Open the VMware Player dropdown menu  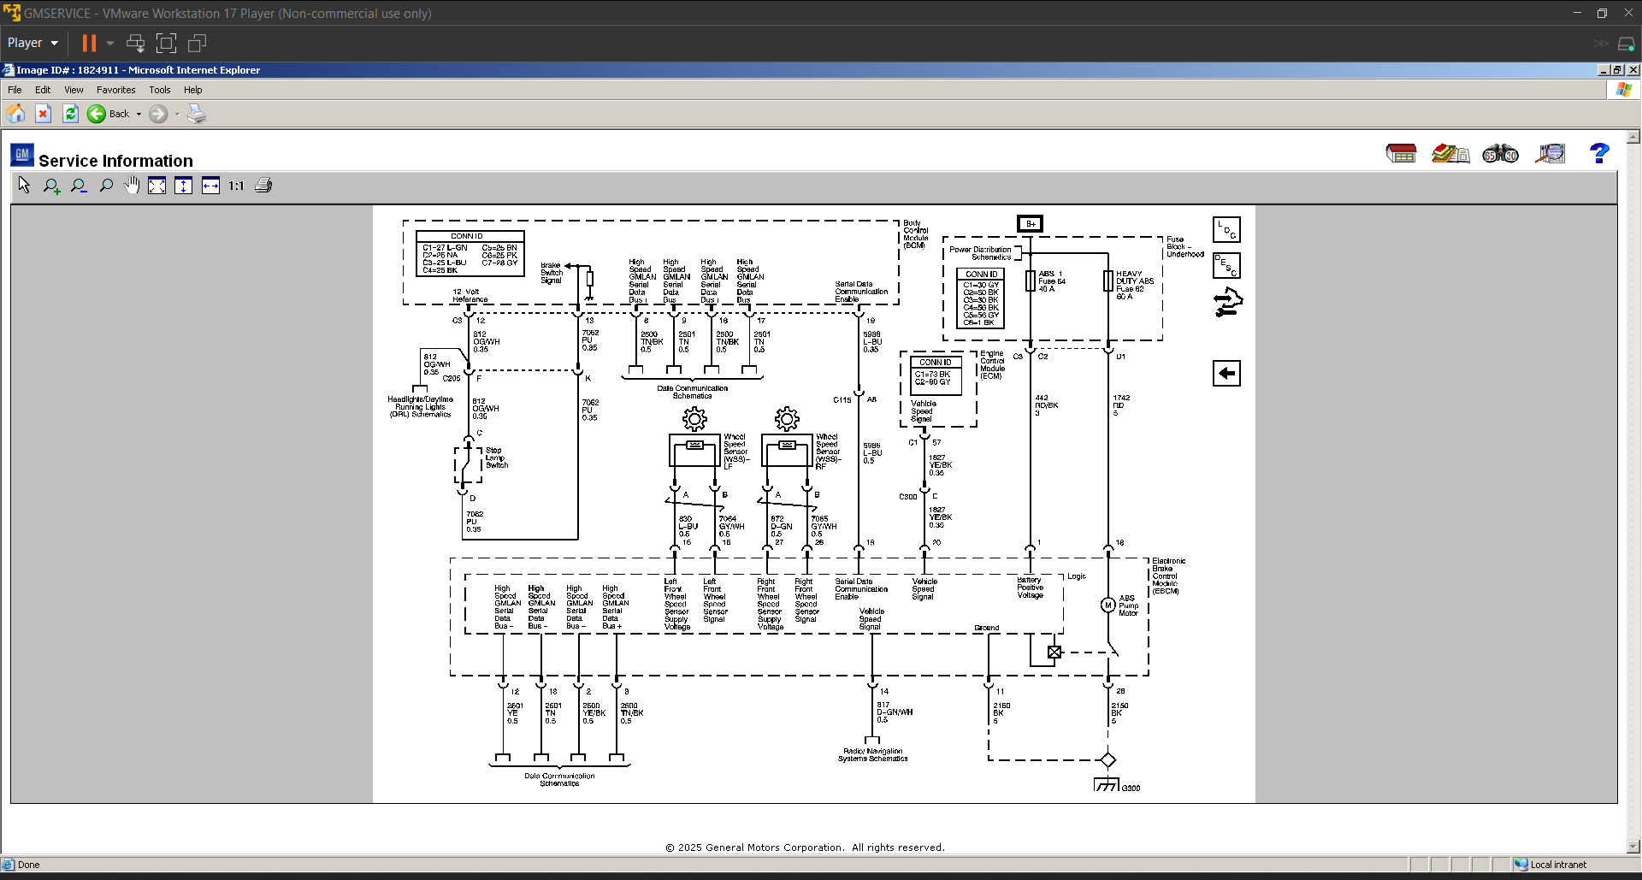coord(32,43)
